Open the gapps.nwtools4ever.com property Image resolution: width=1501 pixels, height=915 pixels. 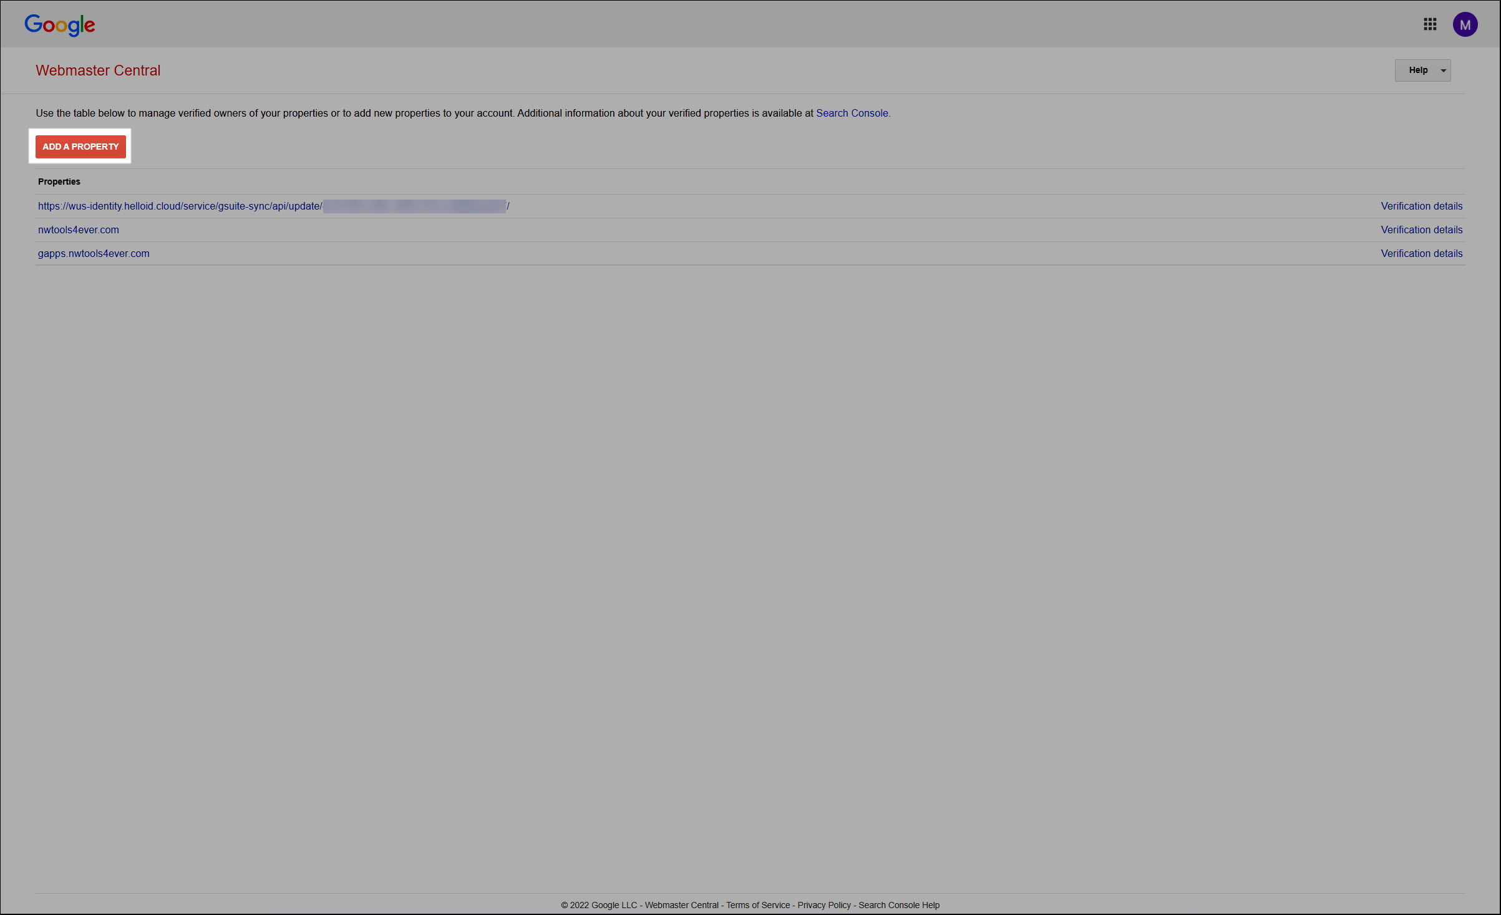pyautogui.click(x=94, y=253)
